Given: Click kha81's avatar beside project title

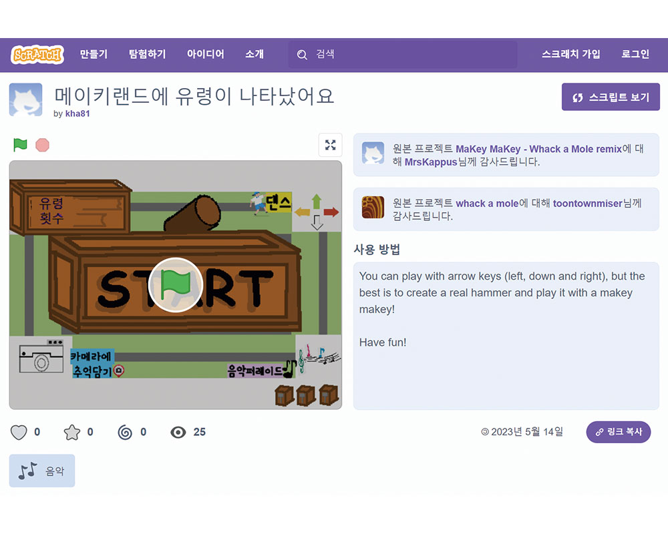Looking at the screenshot, I should (x=25, y=99).
